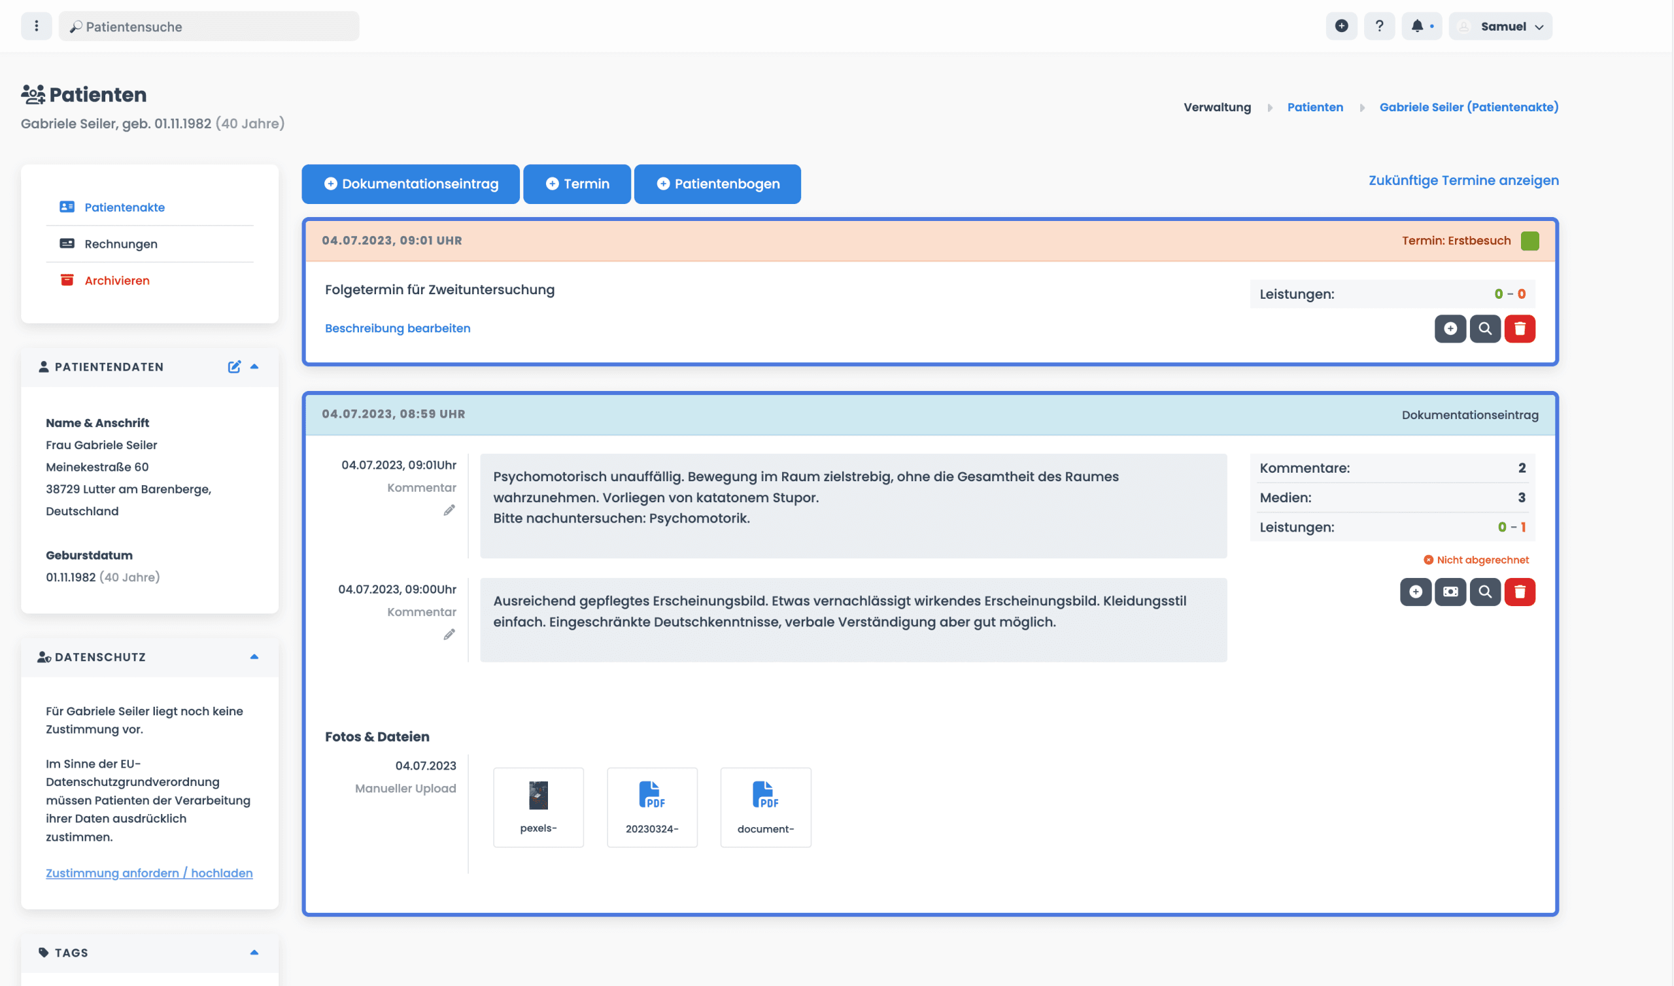The width and height of the screenshot is (1674, 986).
Task: Open the three-dot menu at top left
Action: pos(37,26)
